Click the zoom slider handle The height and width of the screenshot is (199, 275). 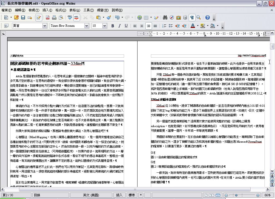[236, 195]
